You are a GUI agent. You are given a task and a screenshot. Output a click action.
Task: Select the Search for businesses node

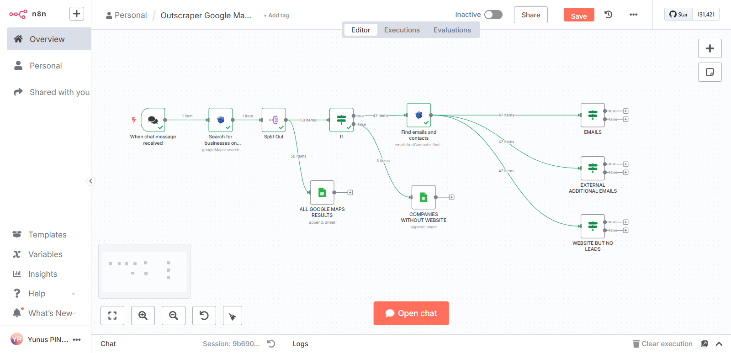pos(221,120)
